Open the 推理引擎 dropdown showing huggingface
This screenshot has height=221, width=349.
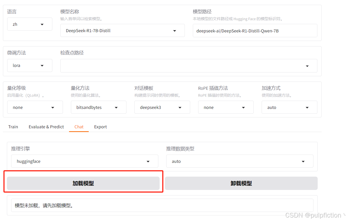[84, 161]
